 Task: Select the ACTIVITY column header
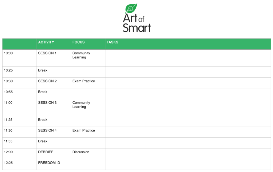click(46, 42)
